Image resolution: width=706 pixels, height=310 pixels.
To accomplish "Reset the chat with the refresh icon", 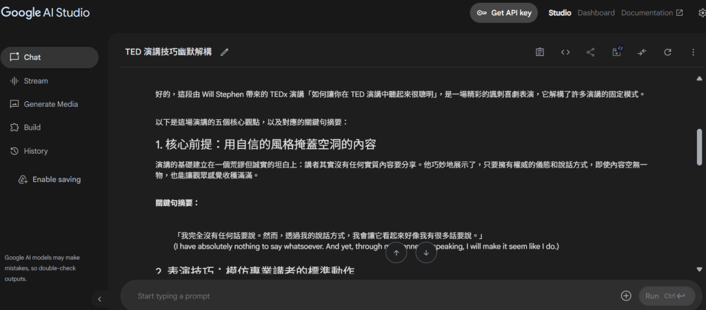I will click(667, 52).
